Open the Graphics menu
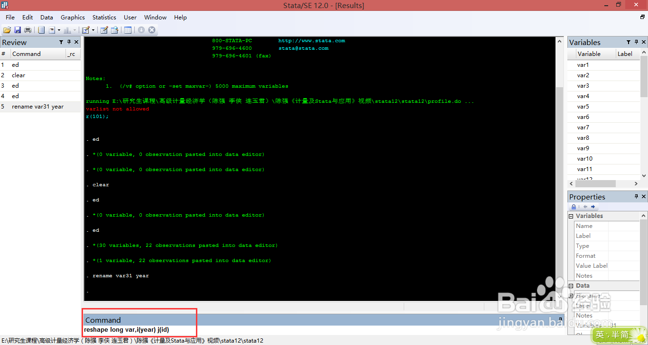This screenshot has height=345, width=648. point(73,18)
